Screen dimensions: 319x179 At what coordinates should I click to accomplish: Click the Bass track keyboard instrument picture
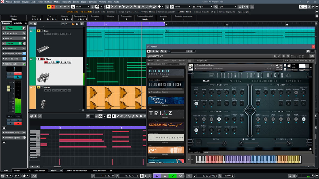(43, 49)
